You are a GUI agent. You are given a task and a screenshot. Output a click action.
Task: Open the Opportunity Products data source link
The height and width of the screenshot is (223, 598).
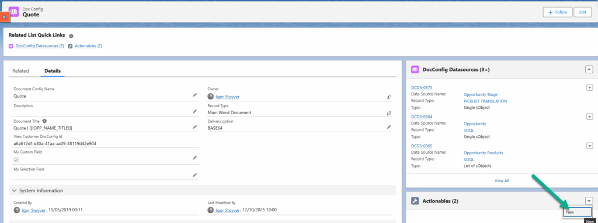483,153
